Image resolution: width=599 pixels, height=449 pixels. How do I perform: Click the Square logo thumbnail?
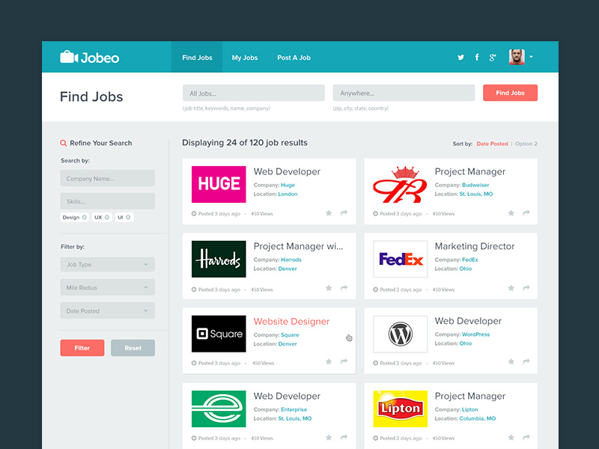point(219,334)
